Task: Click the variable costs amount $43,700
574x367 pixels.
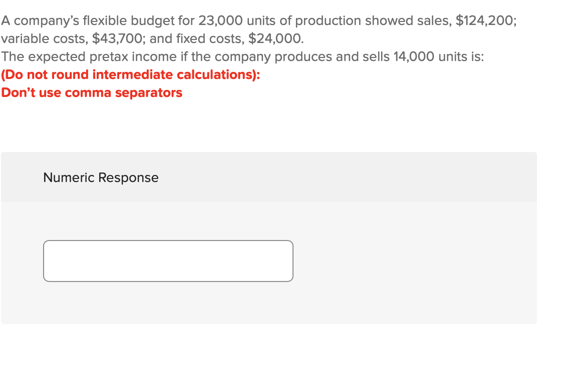Action: pos(117,39)
